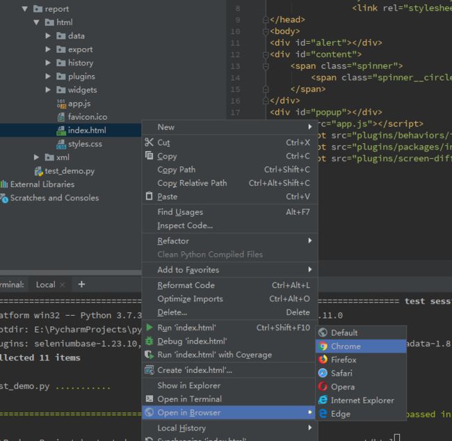Select Delete... menu item
This screenshot has width=452, height=441.
pos(230,312)
